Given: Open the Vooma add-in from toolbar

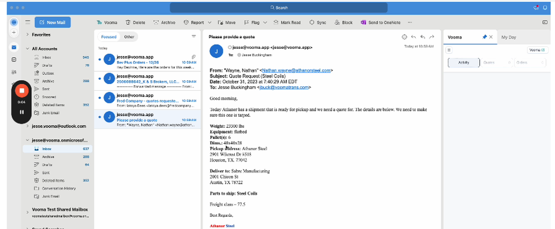Looking at the screenshot, I should pos(107,22).
